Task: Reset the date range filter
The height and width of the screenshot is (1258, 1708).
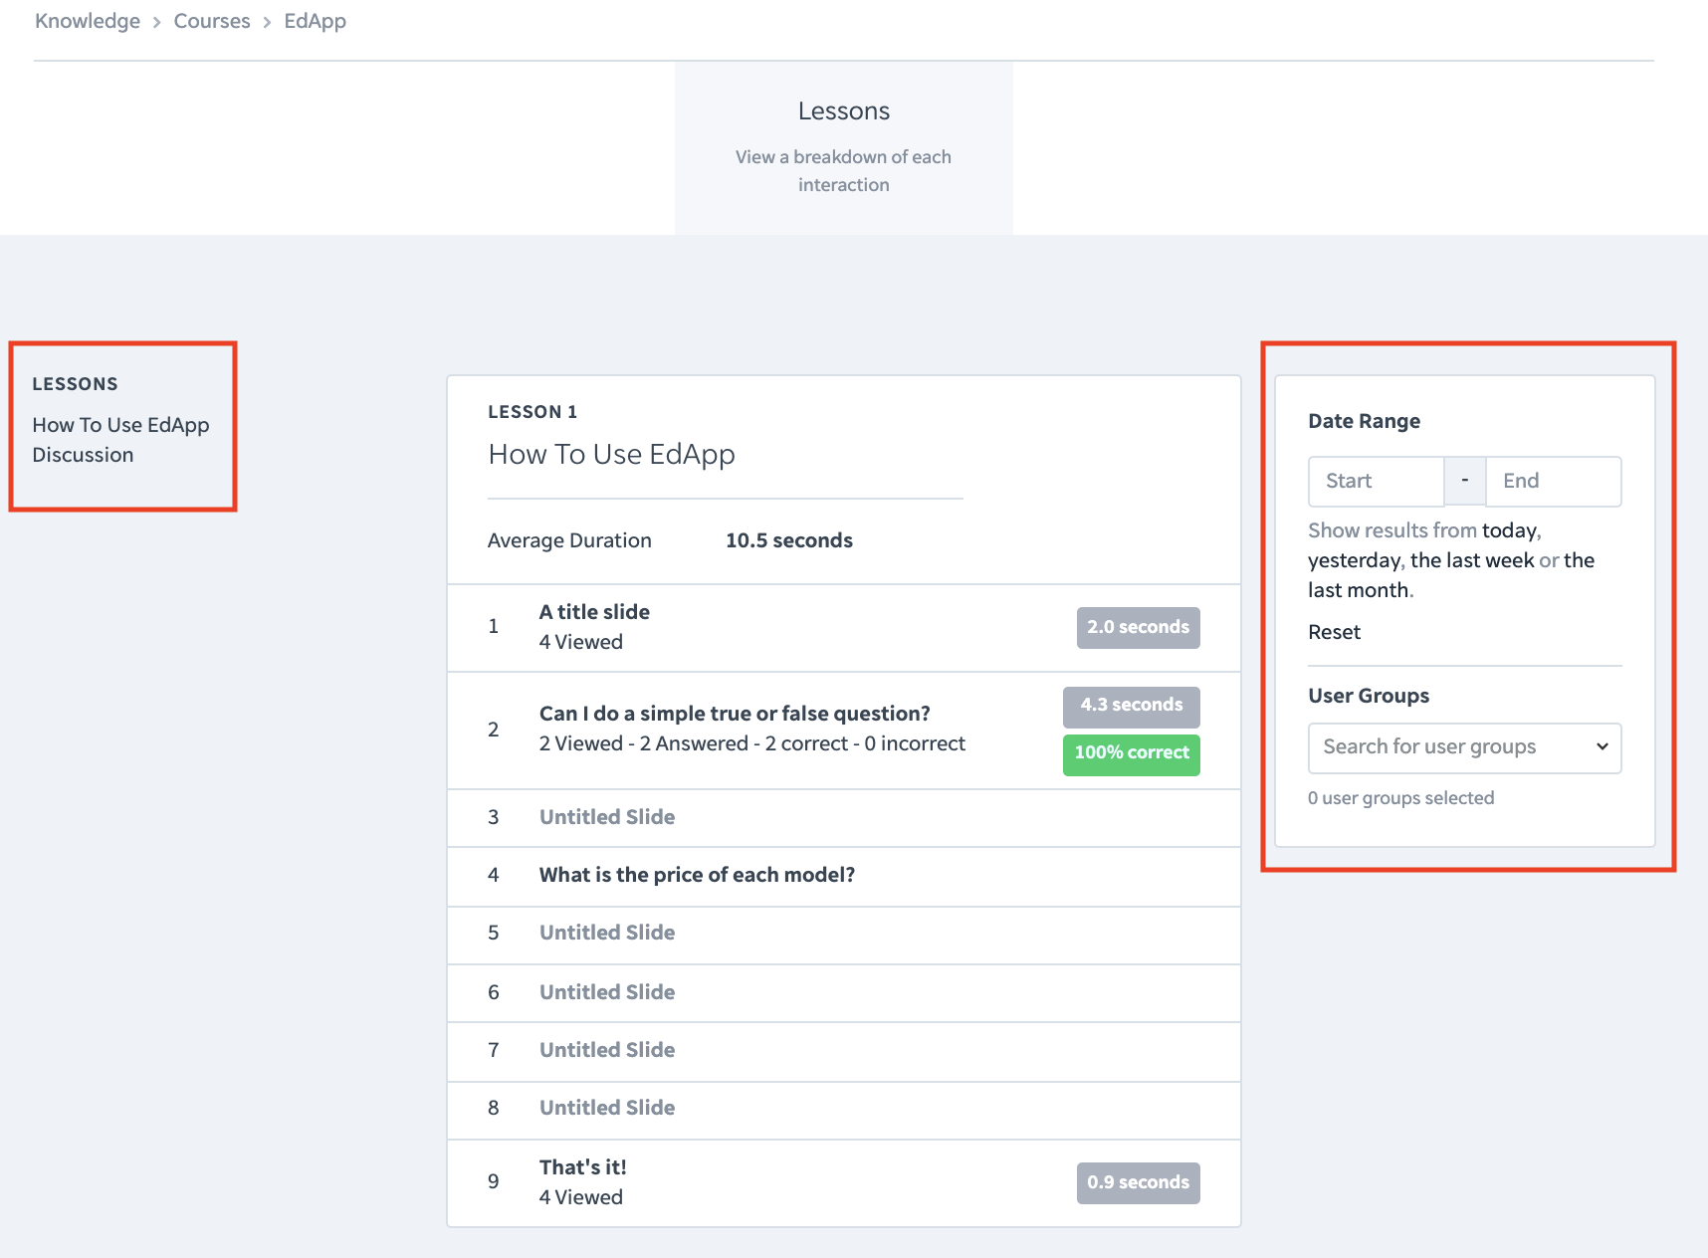Action: 1334,632
